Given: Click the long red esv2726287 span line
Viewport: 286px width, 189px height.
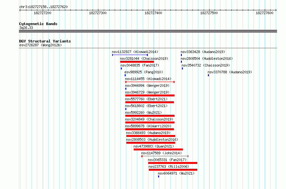Looking at the screenshot, I should pyautogui.click(x=148, y=48).
